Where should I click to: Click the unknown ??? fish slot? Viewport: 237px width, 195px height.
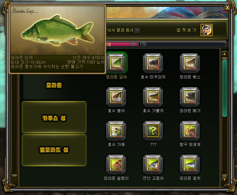(x=153, y=131)
